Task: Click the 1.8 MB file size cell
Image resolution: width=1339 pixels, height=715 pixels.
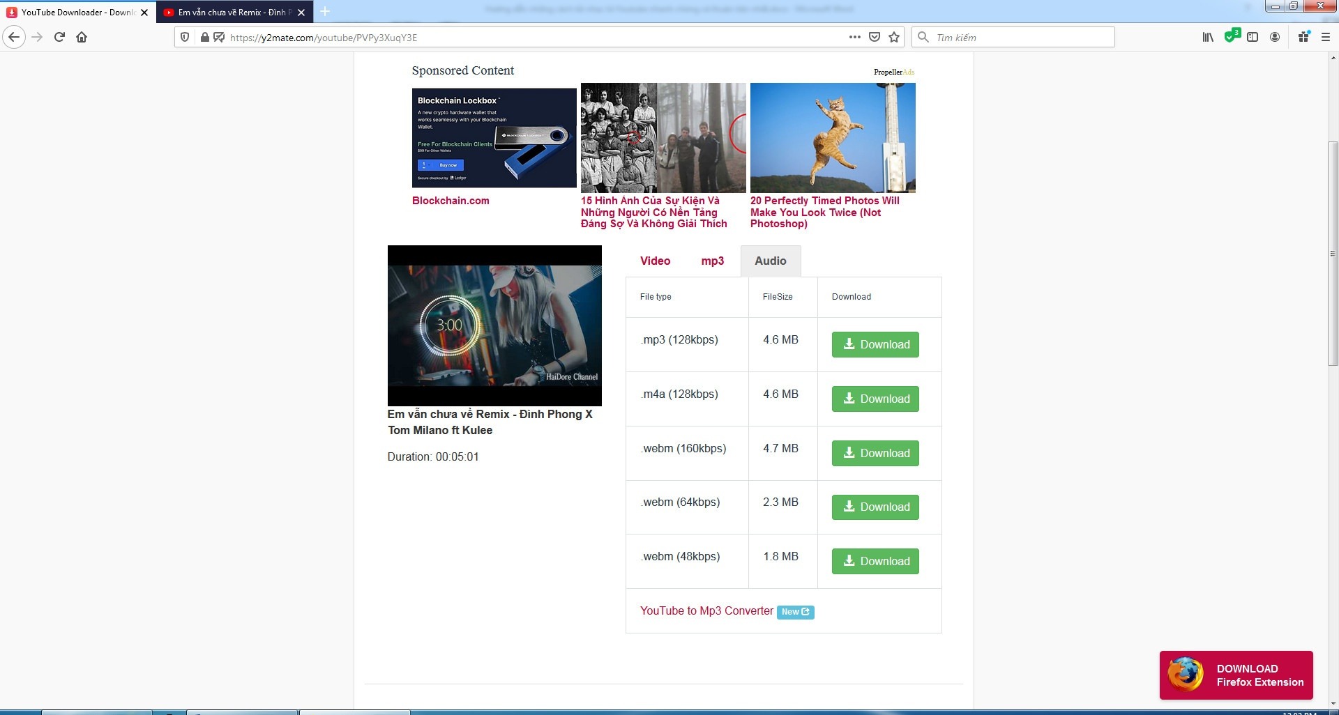Action: point(782,561)
